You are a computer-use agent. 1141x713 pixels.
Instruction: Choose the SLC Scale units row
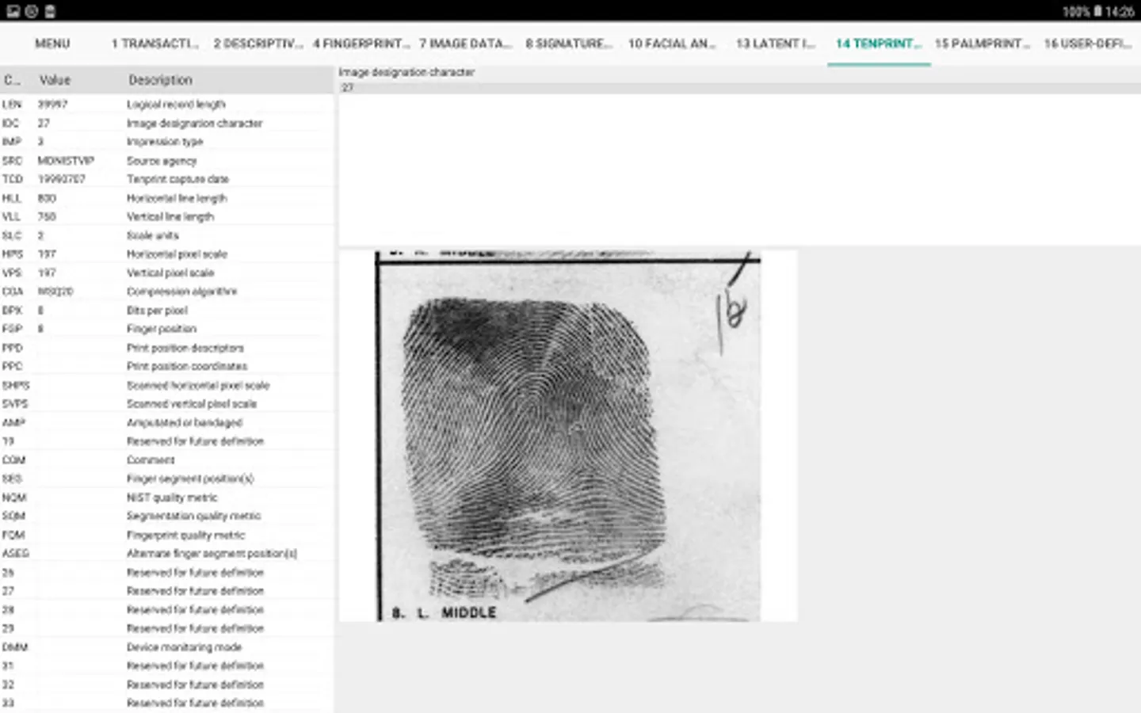(166, 235)
